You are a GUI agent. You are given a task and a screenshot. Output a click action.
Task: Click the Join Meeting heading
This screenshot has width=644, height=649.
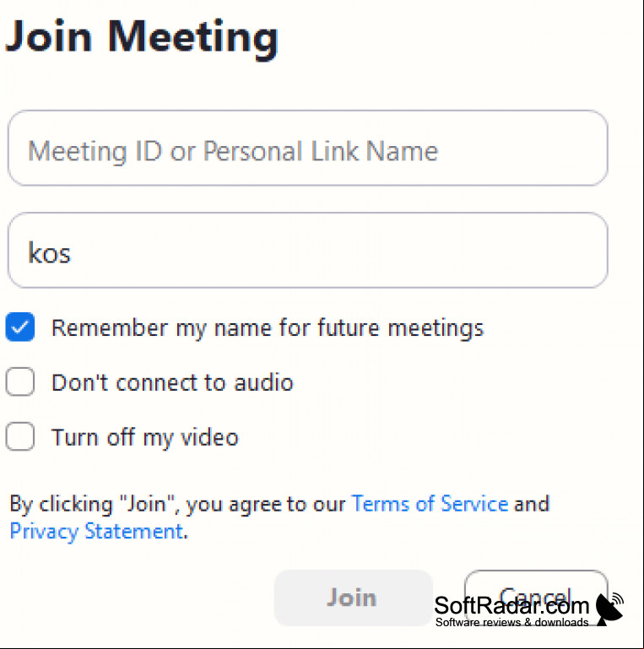point(142,38)
